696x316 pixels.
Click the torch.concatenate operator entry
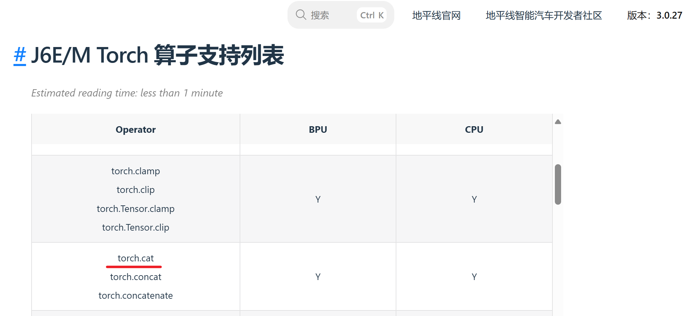[x=136, y=296]
